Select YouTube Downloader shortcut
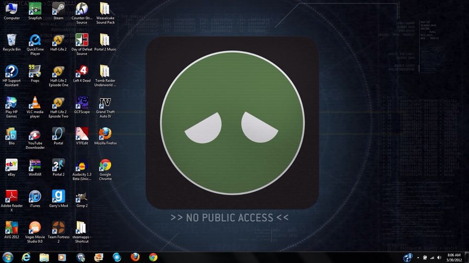The height and width of the screenshot is (263, 469). pyautogui.click(x=35, y=138)
